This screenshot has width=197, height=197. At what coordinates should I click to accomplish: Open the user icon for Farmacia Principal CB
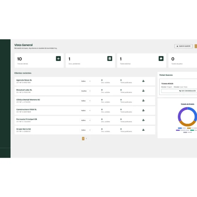(x=144, y=120)
